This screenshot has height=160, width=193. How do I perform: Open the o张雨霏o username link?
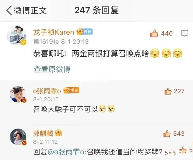tap(47, 91)
